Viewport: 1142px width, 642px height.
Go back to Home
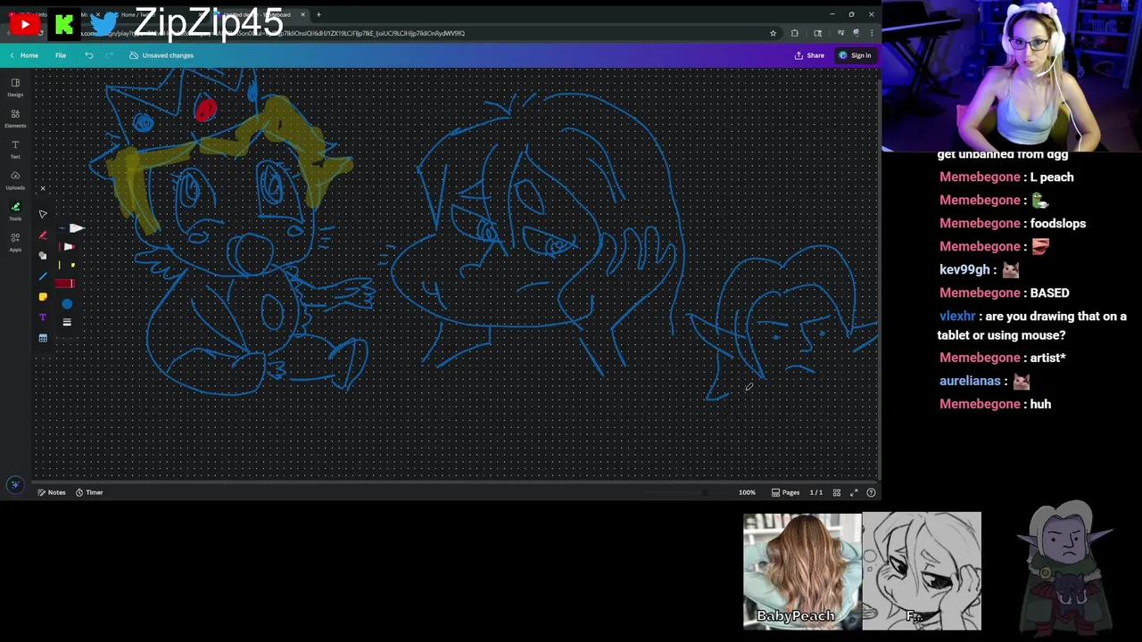pos(24,55)
